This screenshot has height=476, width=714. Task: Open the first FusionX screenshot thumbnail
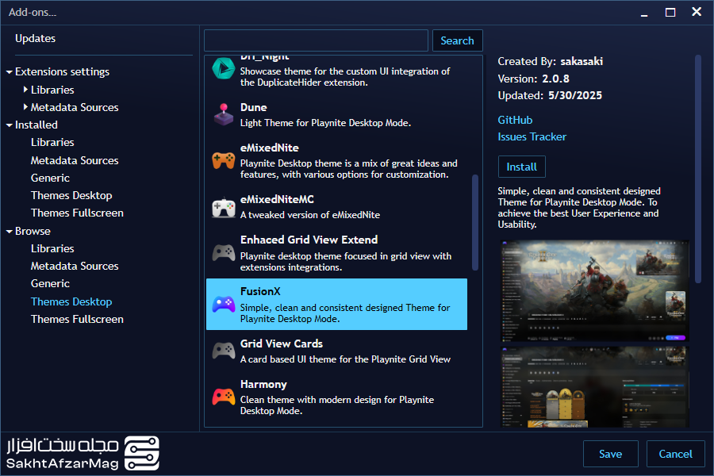pyautogui.click(x=594, y=290)
